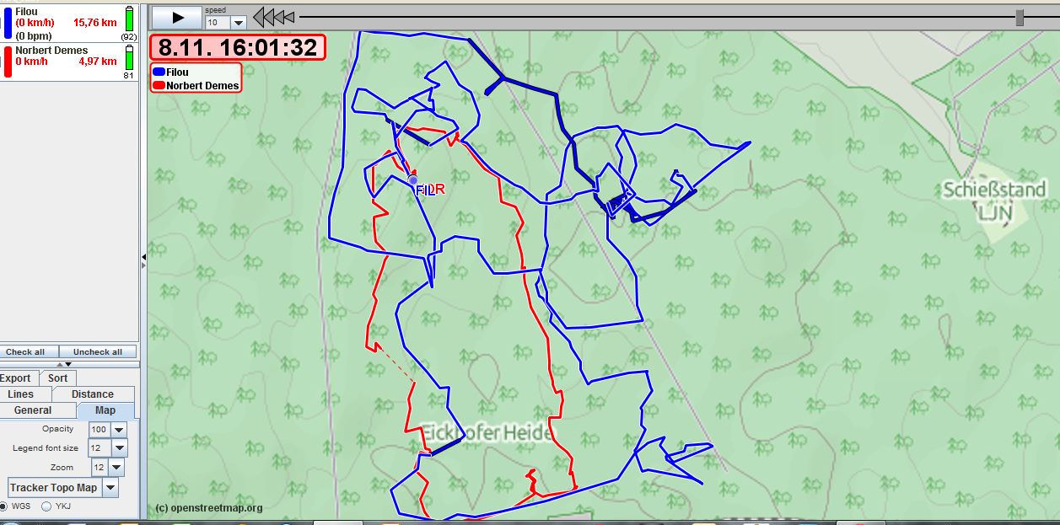Switch to the General tab

point(34,410)
